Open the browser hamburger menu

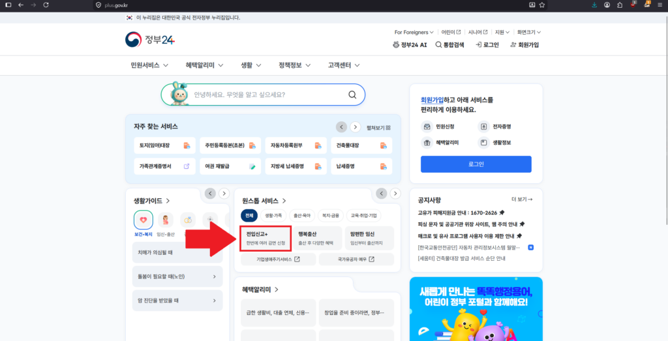pos(660,5)
